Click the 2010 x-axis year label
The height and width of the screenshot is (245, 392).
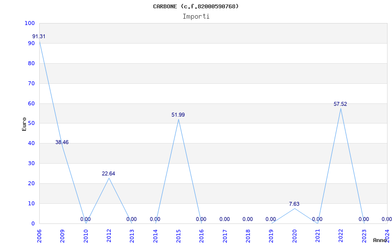point(86,236)
